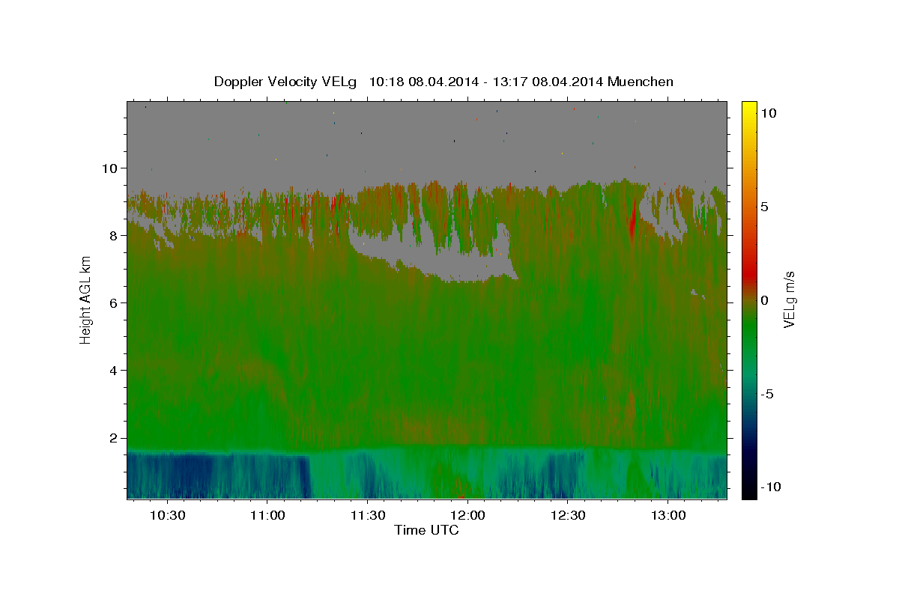Click the colorbar value 0

tap(764, 300)
